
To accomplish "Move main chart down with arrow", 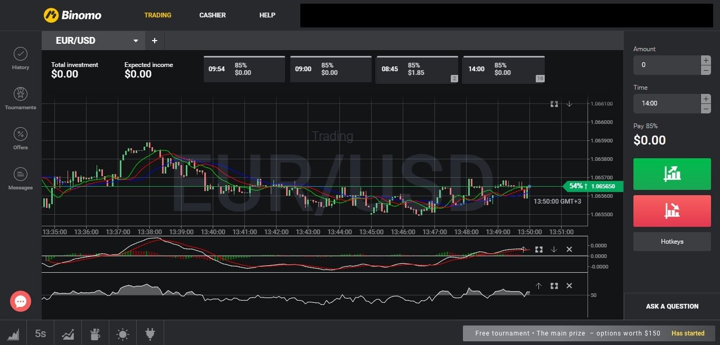I will (x=570, y=104).
